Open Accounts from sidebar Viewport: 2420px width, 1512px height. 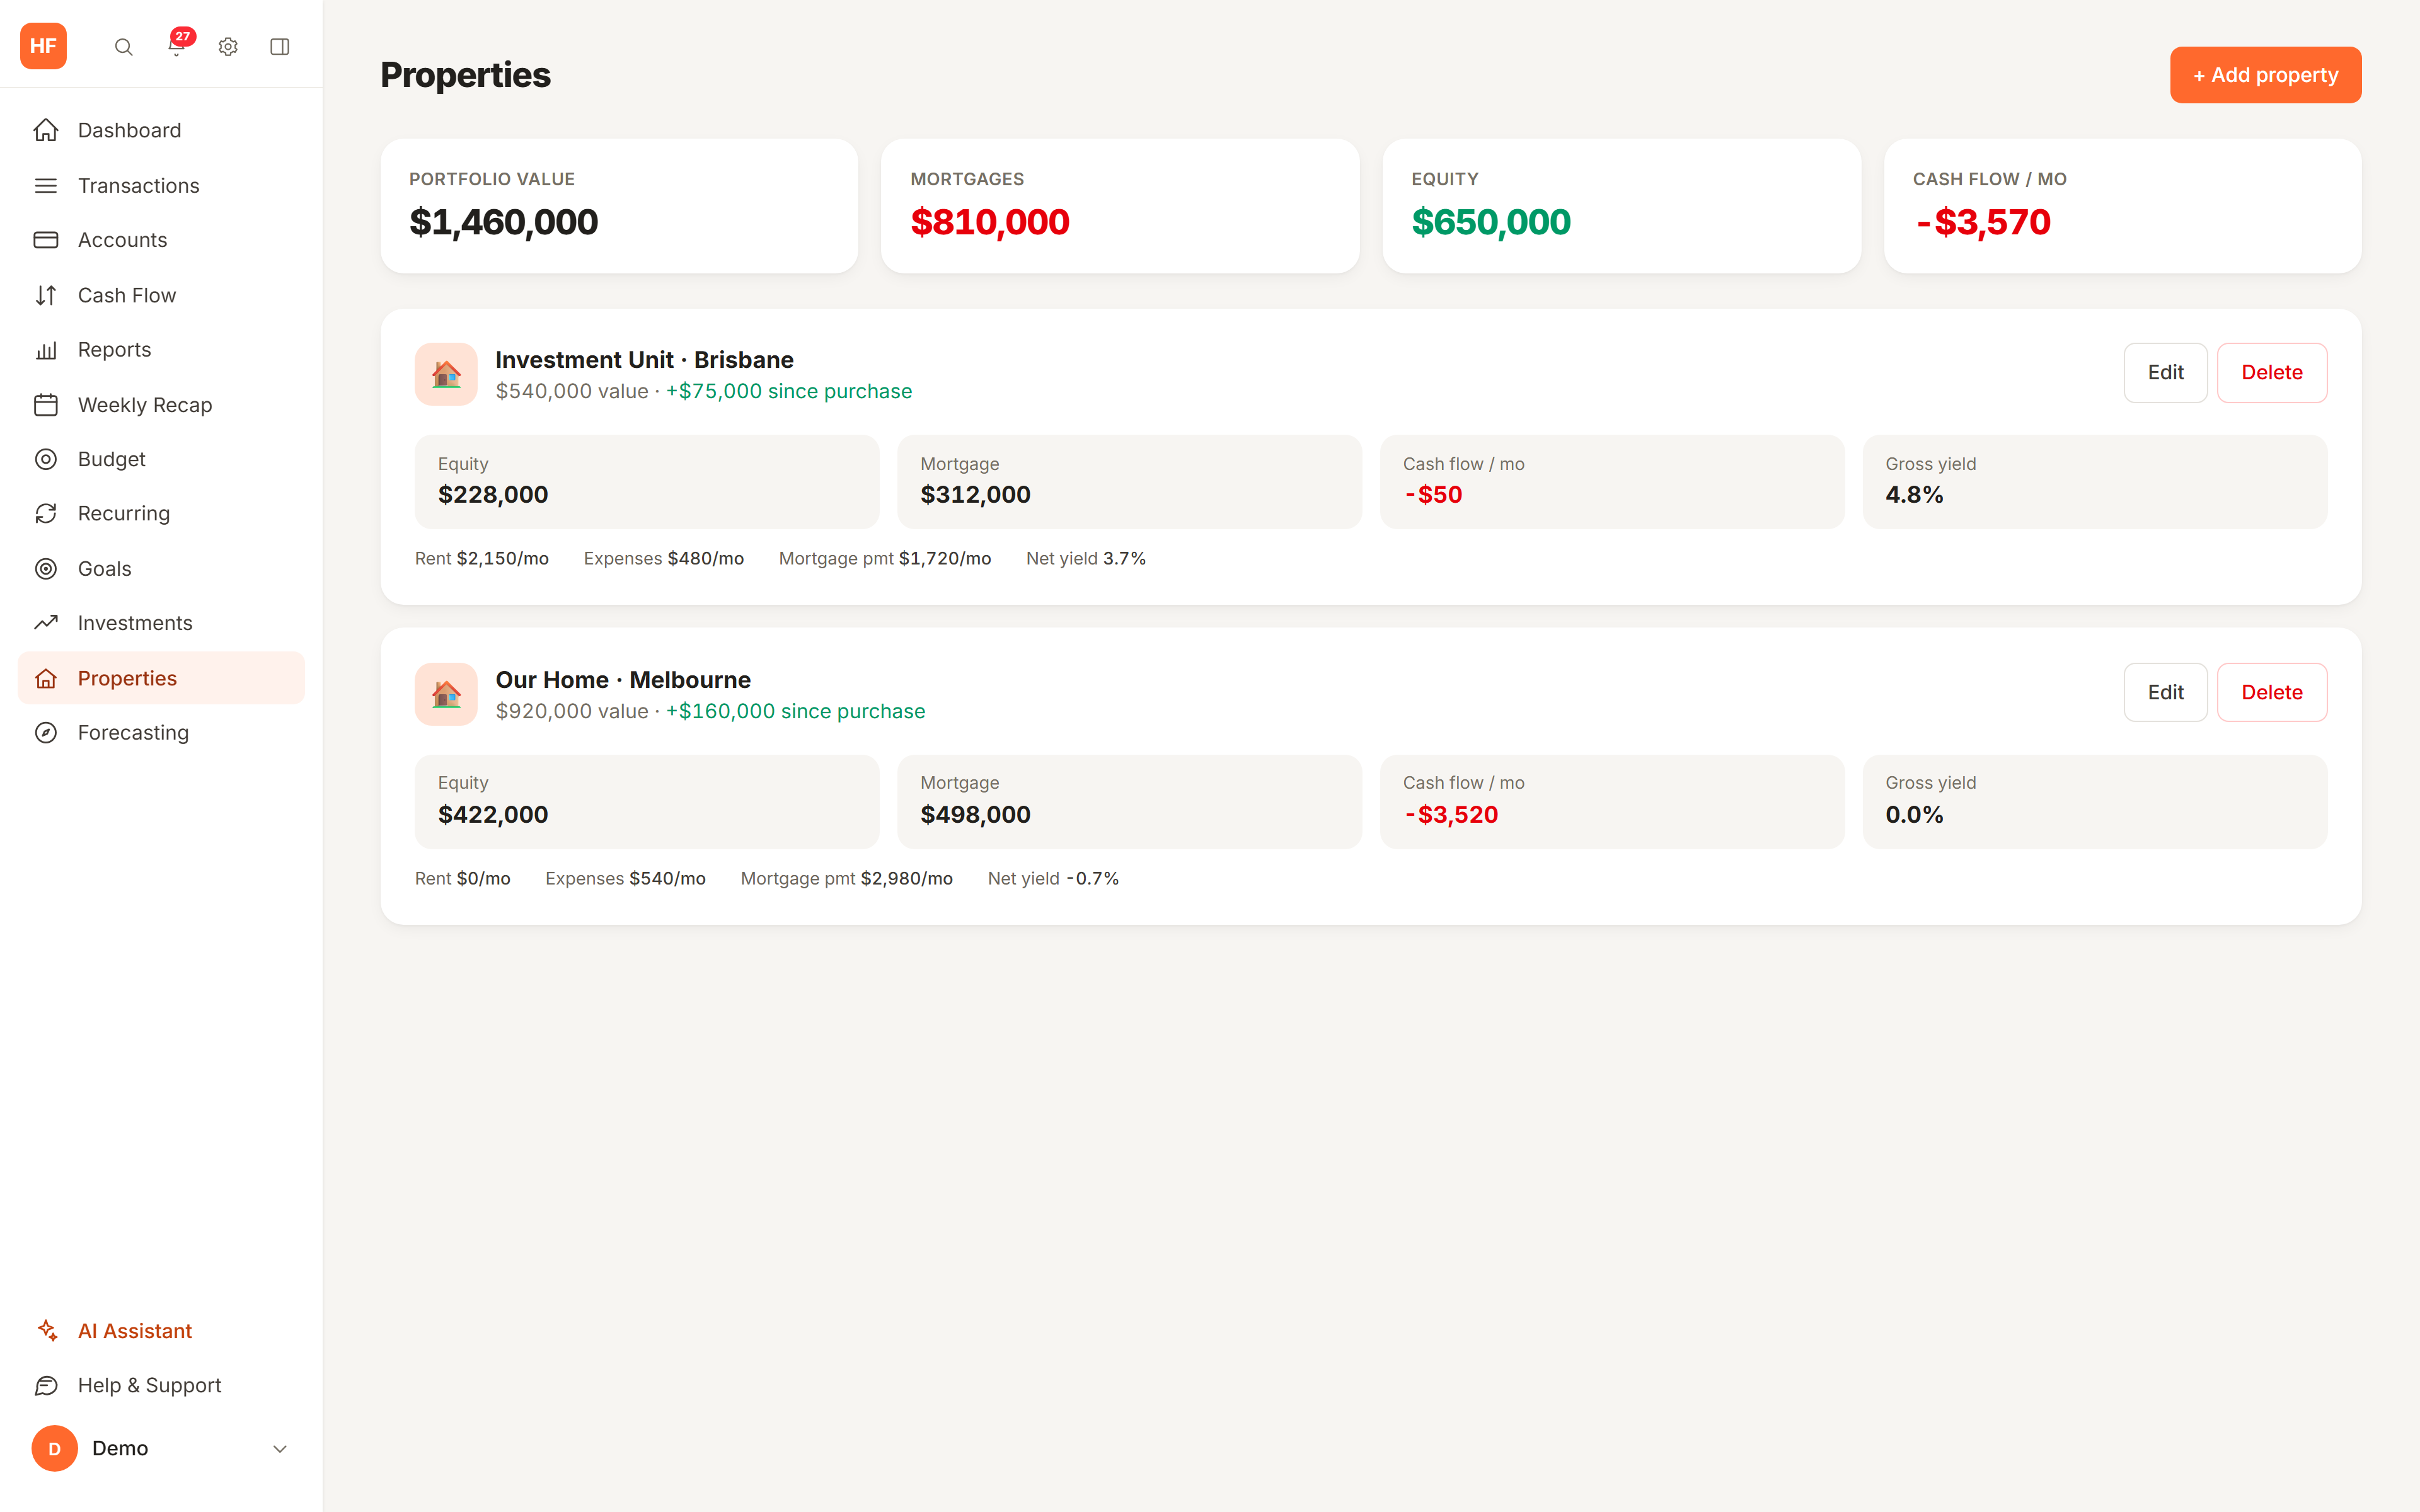point(161,240)
